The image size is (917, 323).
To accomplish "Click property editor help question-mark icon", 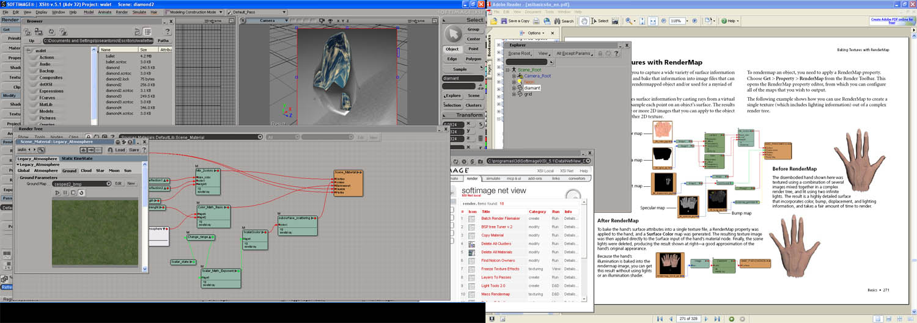I will point(144,150).
